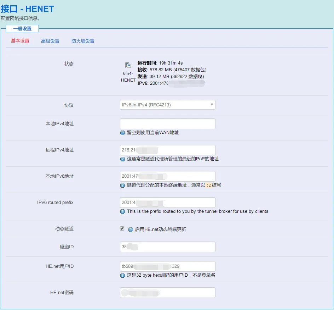
Task: Toggle the 动态隧道 checkbox
Action: [x=122, y=229]
